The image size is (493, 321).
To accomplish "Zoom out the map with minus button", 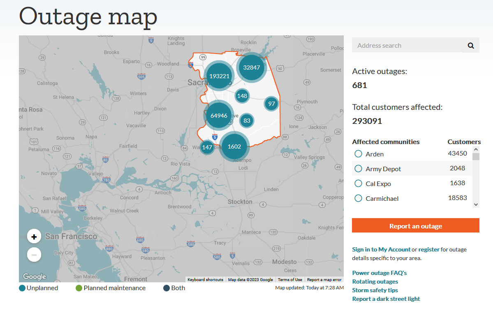I will point(34,255).
